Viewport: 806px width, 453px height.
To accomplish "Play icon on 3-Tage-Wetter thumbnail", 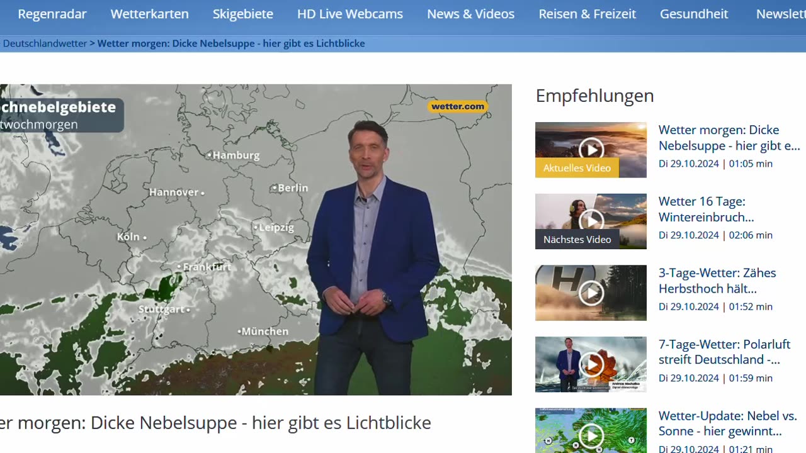I will pyautogui.click(x=591, y=293).
